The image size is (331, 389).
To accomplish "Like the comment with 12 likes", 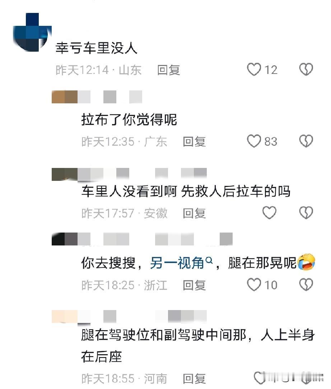I will click(254, 69).
